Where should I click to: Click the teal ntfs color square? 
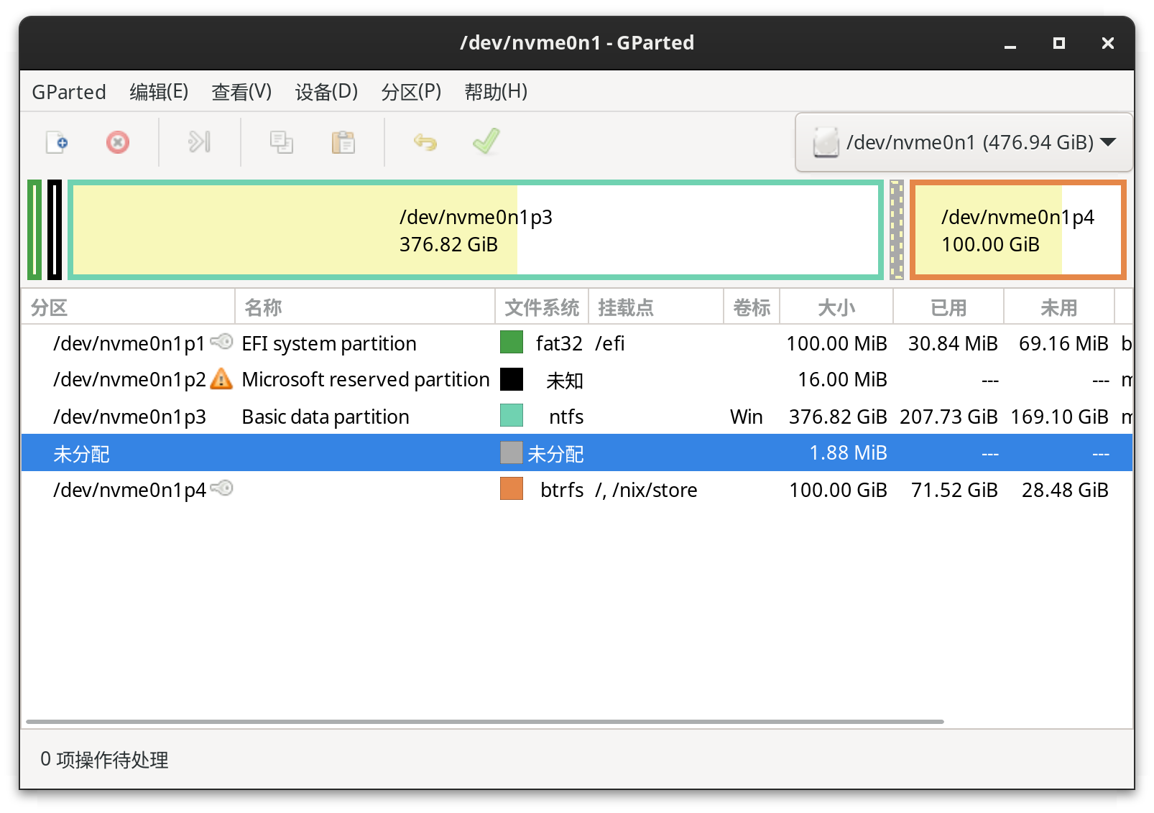click(x=512, y=416)
